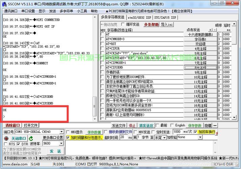The height and width of the screenshot is (169, 241).
Task: Click the SSCOM application icon in title bar
Action: tap(4, 4)
